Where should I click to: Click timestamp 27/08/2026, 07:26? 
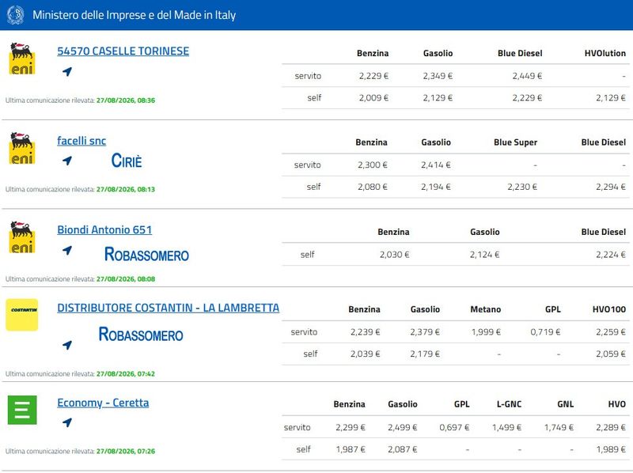(x=126, y=451)
